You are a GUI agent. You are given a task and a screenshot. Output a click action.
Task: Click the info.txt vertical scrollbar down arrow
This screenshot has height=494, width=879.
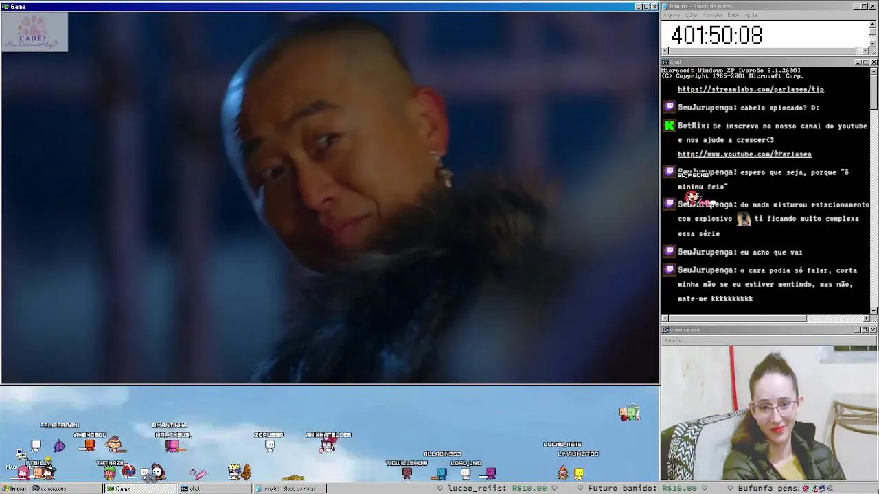(873, 43)
